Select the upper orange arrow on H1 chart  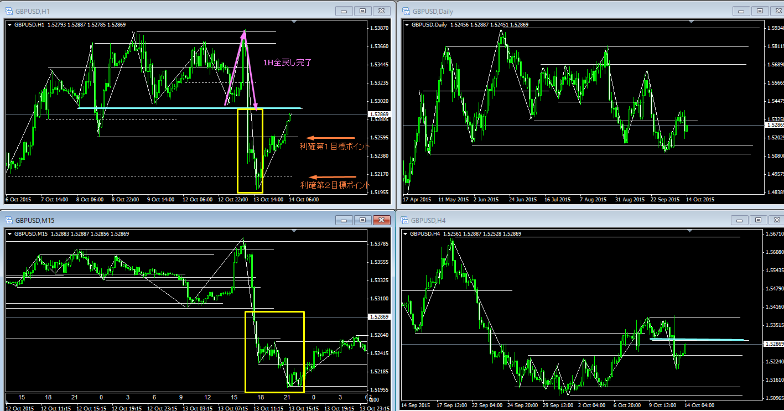pyautogui.click(x=331, y=137)
